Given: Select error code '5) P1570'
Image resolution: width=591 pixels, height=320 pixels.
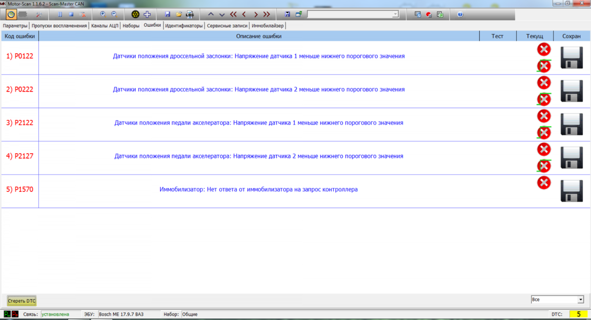Looking at the screenshot, I should [20, 189].
